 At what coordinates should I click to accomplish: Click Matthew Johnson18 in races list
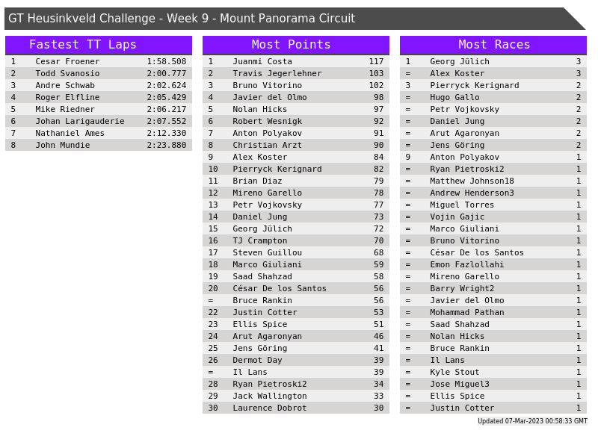coord(472,181)
